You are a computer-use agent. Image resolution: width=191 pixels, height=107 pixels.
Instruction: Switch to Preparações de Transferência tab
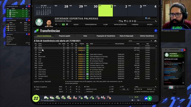pyautogui.click(x=106, y=36)
